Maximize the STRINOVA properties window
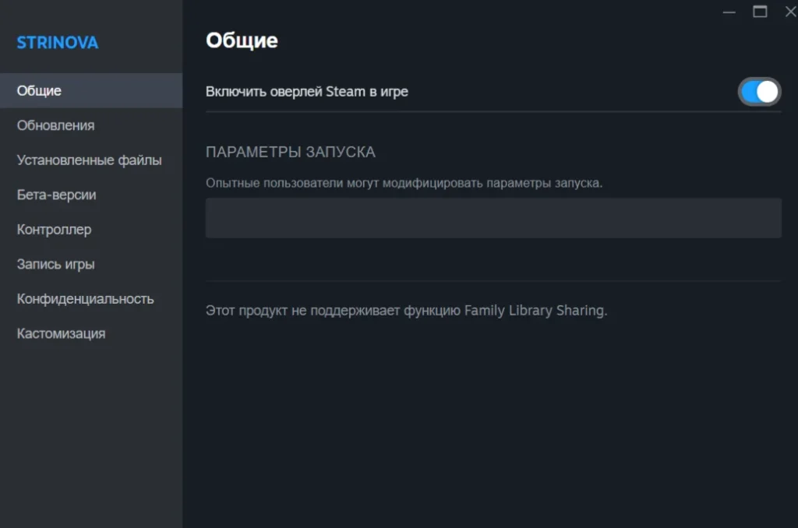 (x=759, y=12)
